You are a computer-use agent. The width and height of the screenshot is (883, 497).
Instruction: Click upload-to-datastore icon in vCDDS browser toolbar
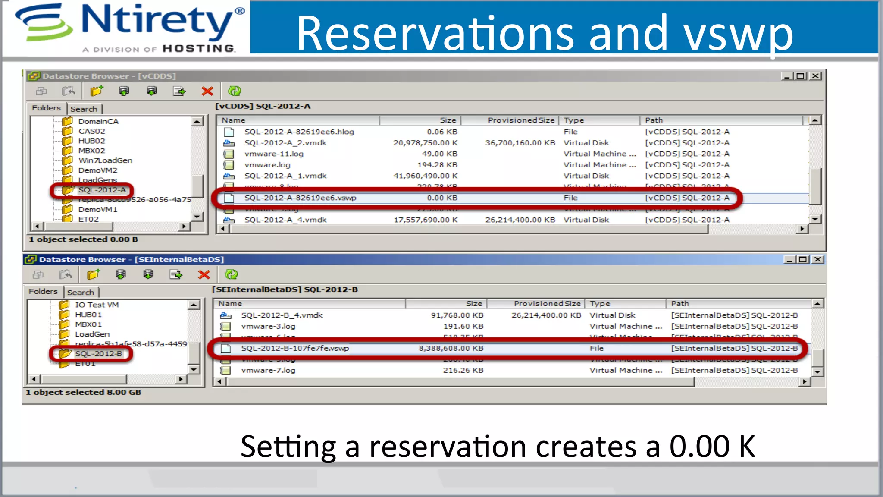tap(124, 91)
